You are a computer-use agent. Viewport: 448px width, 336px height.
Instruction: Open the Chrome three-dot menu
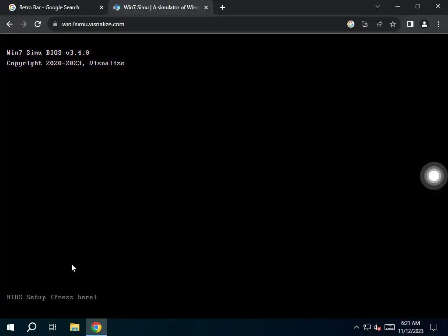[438, 24]
